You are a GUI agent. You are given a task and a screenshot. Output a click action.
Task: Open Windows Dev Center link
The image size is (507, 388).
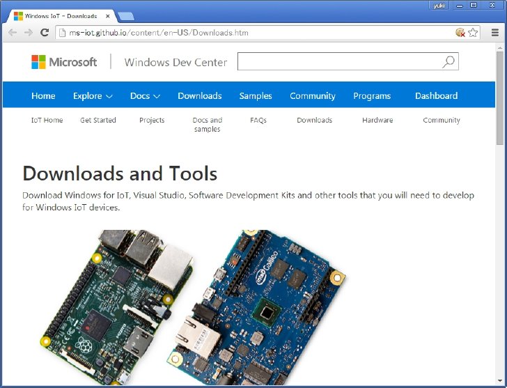pos(175,62)
